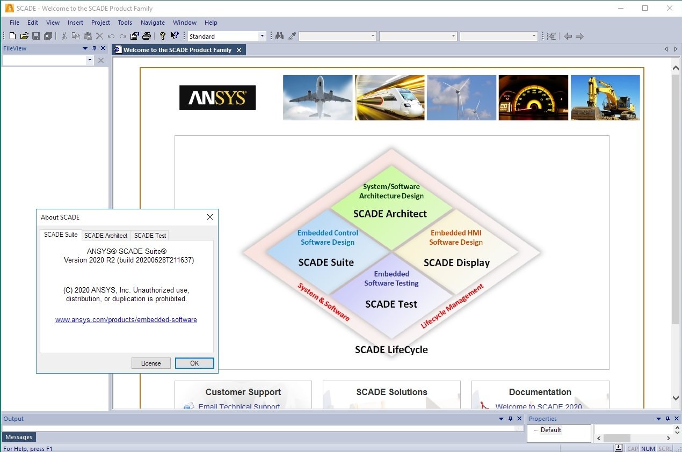Click OK in About SCADE dialog

(194, 363)
